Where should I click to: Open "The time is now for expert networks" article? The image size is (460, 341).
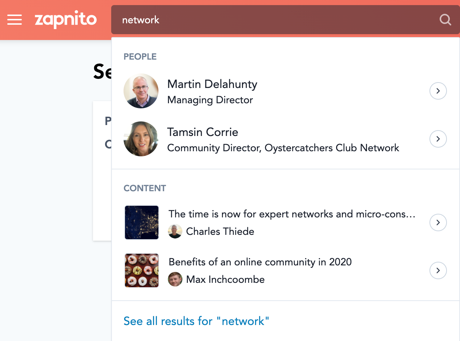(291, 214)
